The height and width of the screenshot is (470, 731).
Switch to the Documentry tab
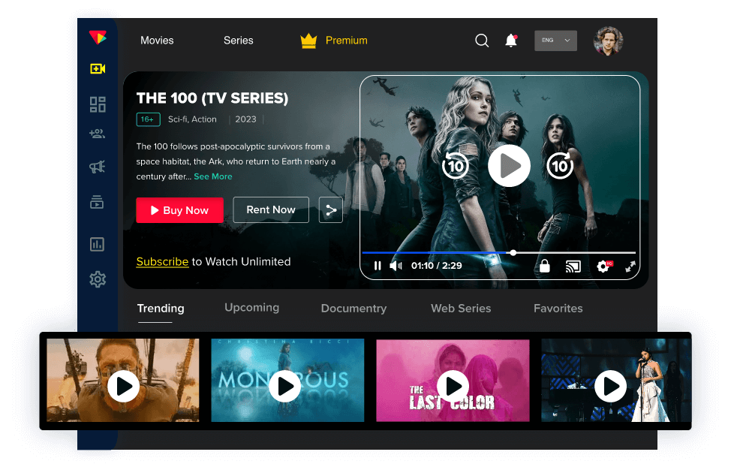click(x=353, y=309)
